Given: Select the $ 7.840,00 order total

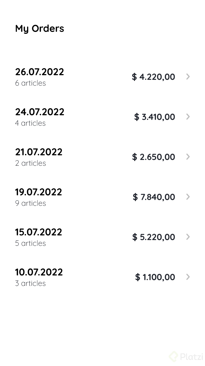Looking at the screenshot, I should [x=154, y=197].
